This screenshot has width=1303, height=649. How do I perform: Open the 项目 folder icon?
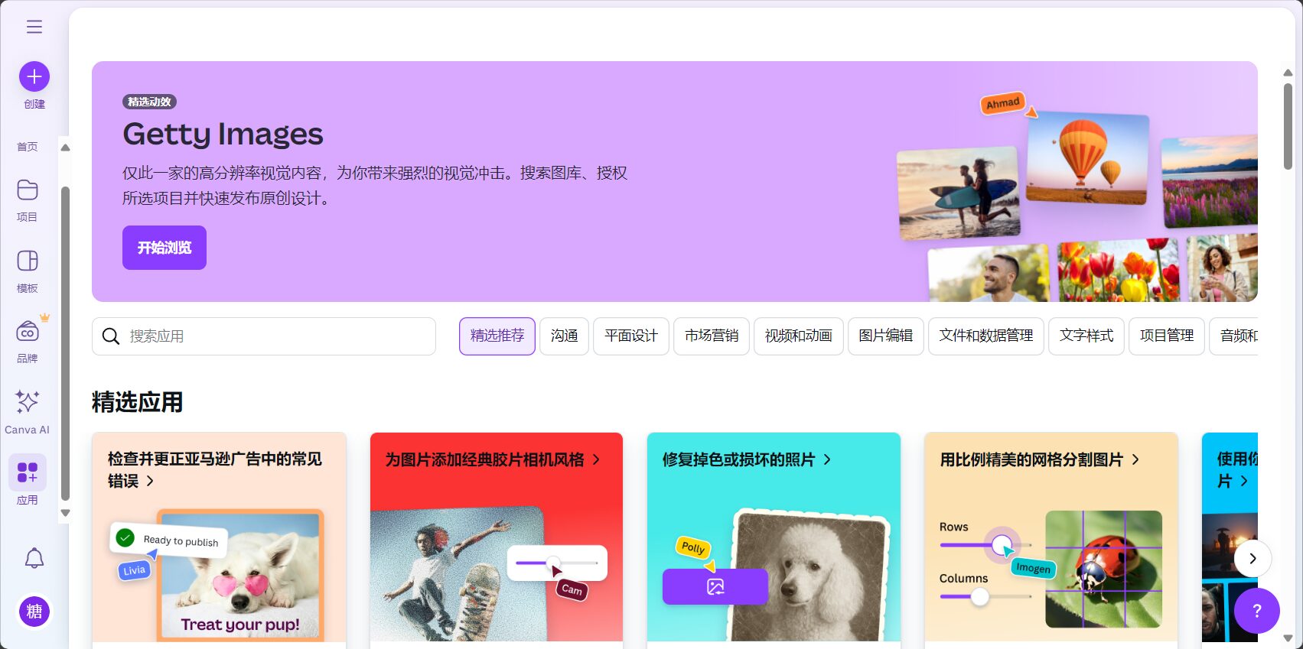(28, 190)
